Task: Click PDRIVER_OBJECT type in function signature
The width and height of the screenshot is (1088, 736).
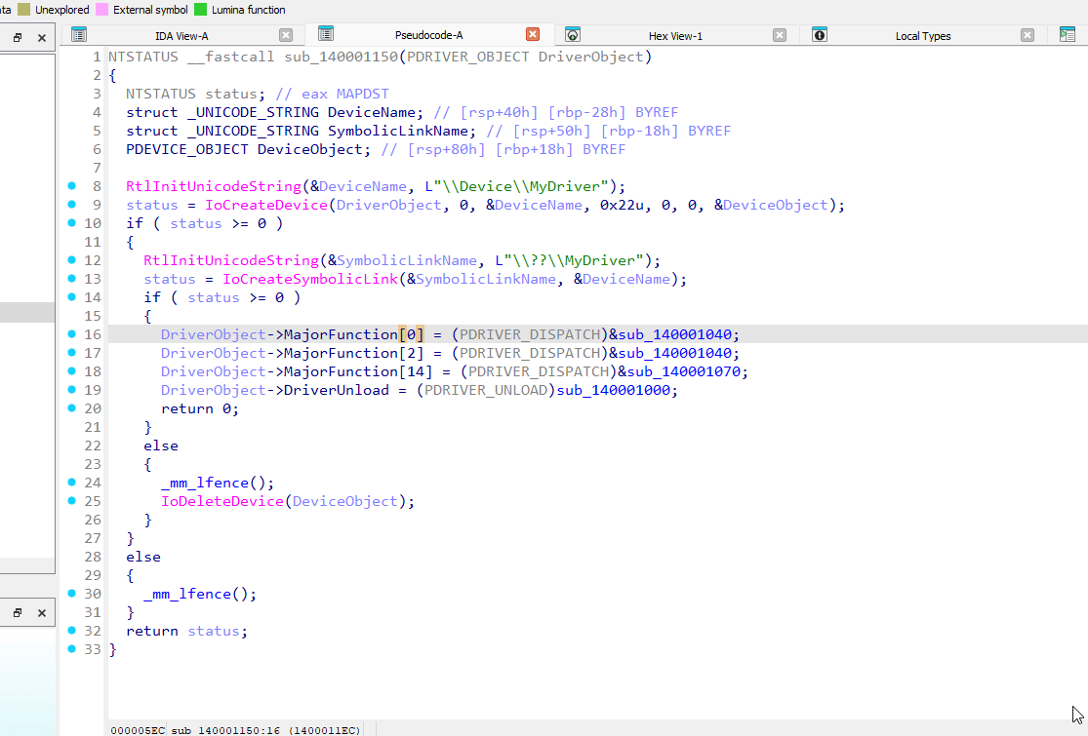Action: (467, 57)
